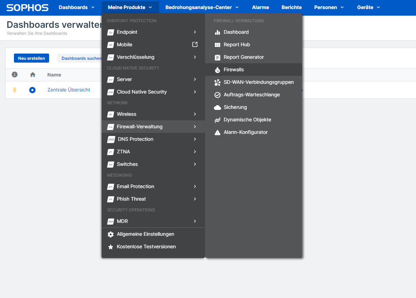Click the Report Hub grid icon
The width and height of the screenshot is (416, 298).
click(217, 45)
